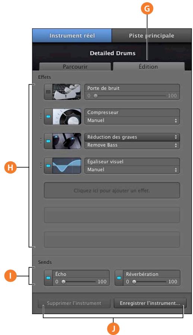This screenshot has width=193, height=335.
Task: Click the Réduction des graves row drag handle
Action: coord(41,141)
